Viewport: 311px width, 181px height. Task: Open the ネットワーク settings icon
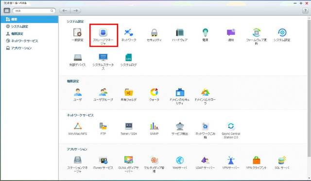click(129, 32)
